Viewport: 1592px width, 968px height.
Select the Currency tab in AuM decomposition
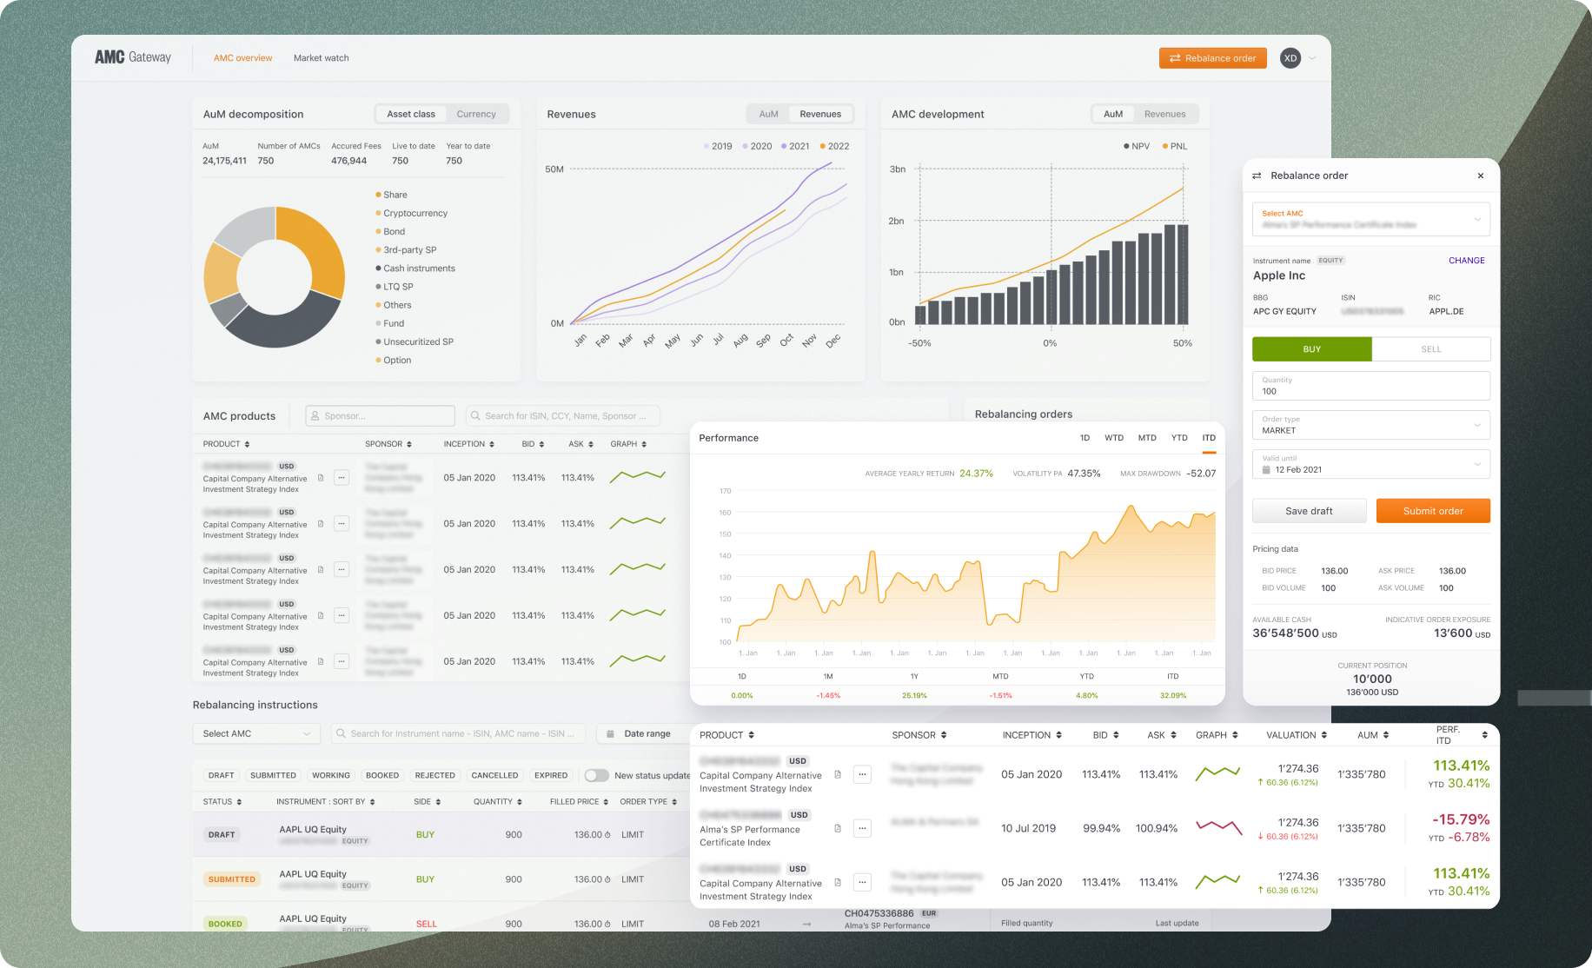477,114
